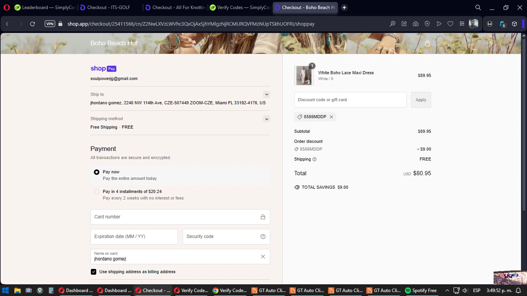Open the cart bag icon in header
This screenshot has width=527, height=296.
tap(428, 43)
